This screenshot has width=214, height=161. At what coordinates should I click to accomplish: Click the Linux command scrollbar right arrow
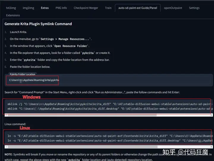211,147
